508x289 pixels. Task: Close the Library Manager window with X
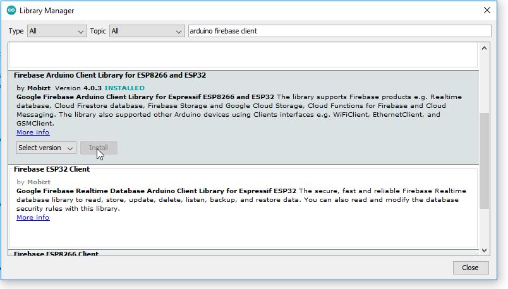pos(487,10)
